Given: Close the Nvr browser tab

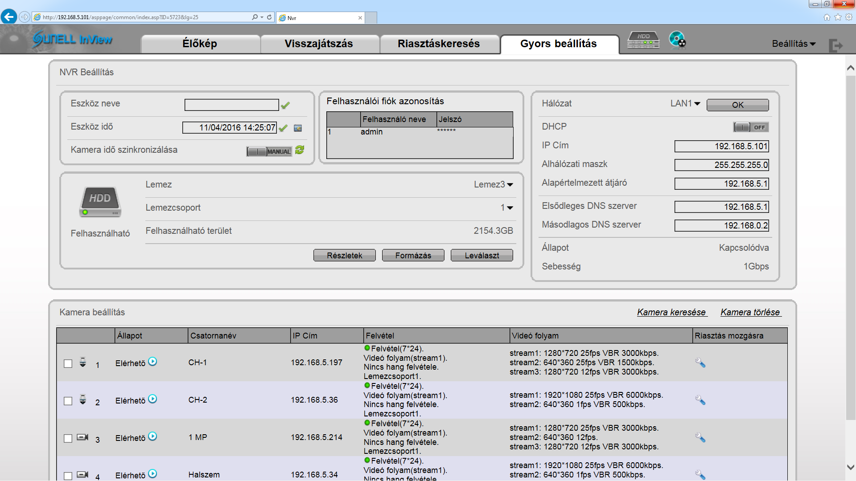Looking at the screenshot, I should pyautogui.click(x=360, y=18).
